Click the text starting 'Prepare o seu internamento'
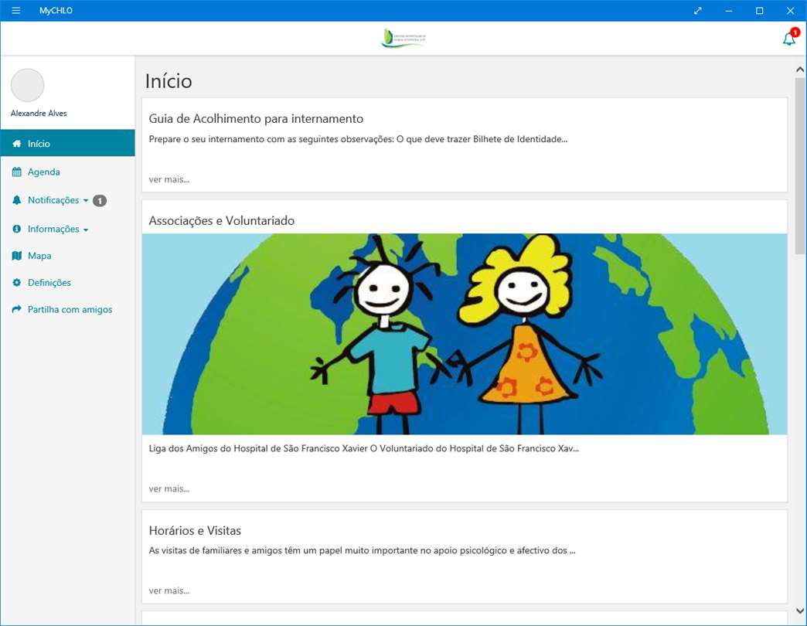 click(358, 139)
